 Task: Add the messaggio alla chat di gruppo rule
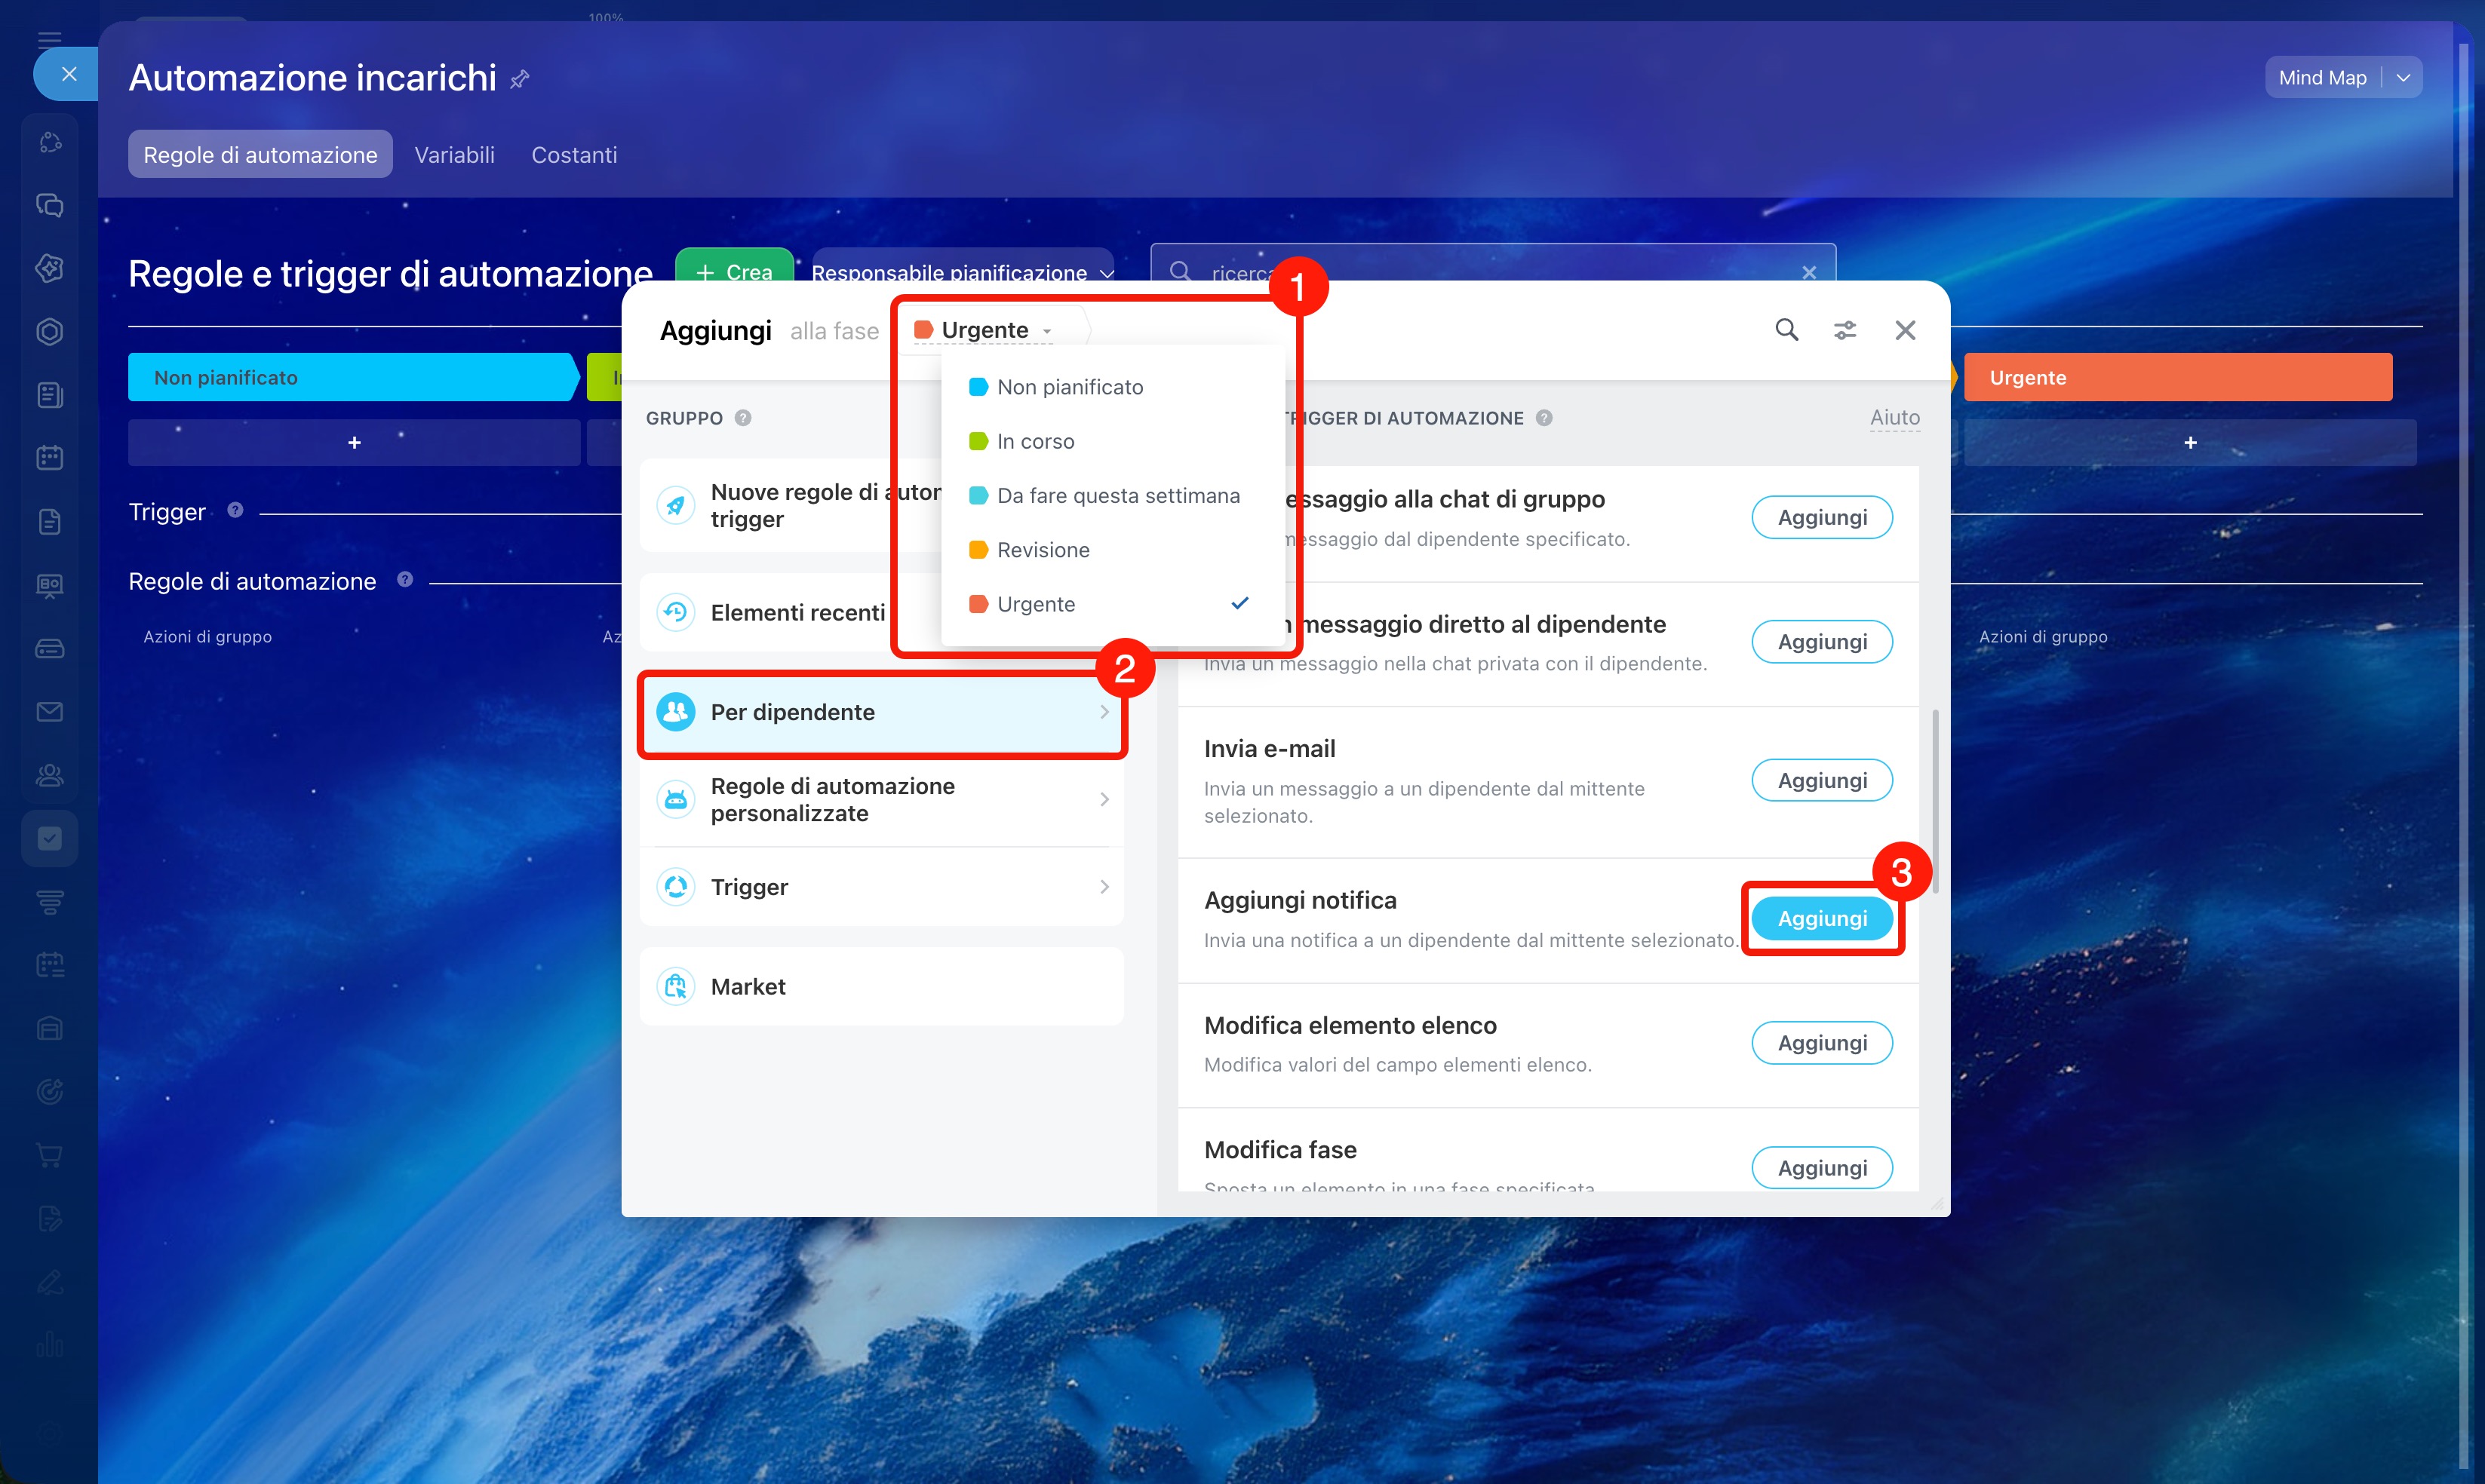[x=1822, y=517]
